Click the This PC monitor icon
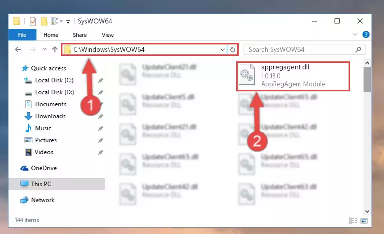The image size is (384, 234). point(24,184)
